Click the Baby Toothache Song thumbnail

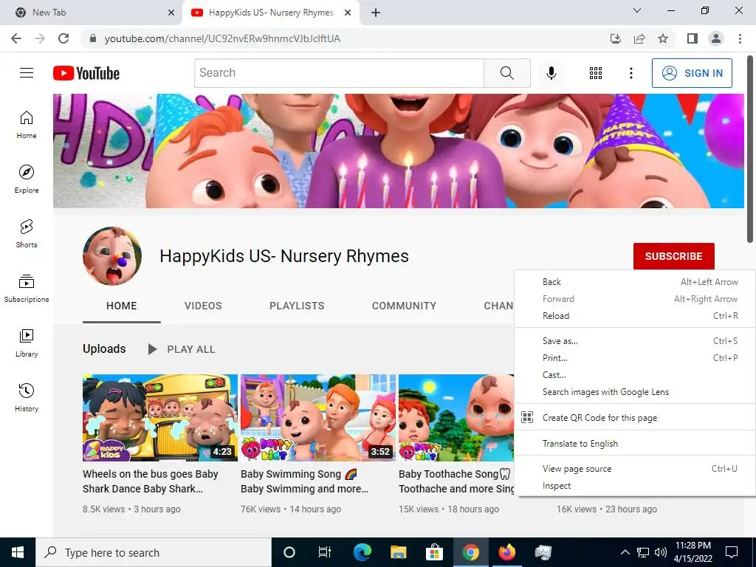click(x=456, y=418)
